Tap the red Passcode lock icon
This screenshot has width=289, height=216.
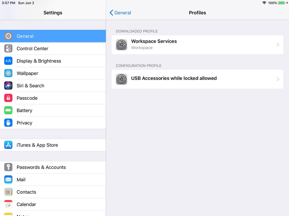tap(8, 98)
